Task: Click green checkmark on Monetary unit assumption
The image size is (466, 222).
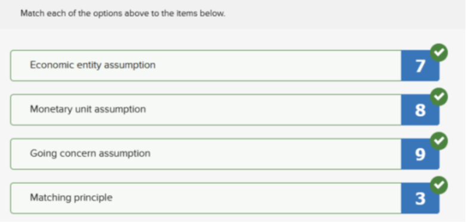Action: [439, 97]
